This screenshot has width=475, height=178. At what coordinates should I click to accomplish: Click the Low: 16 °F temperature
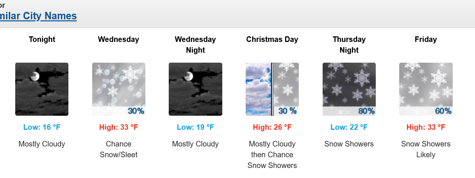(42, 127)
